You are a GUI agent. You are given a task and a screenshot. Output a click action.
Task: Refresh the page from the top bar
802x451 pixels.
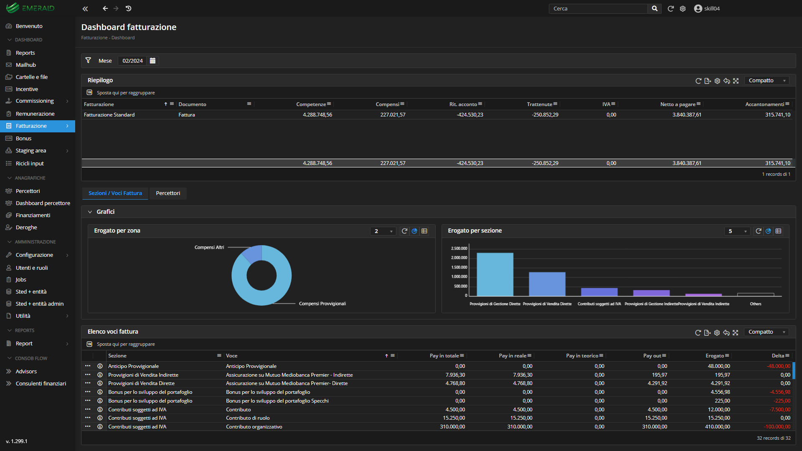tap(670, 8)
